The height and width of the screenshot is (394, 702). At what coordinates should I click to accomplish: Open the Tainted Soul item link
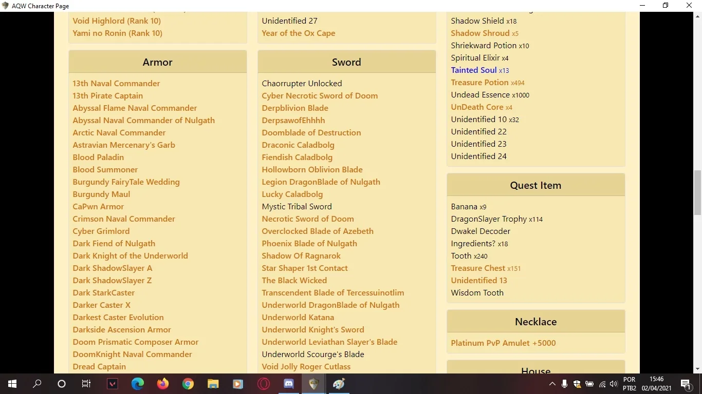(x=474, y=70)
